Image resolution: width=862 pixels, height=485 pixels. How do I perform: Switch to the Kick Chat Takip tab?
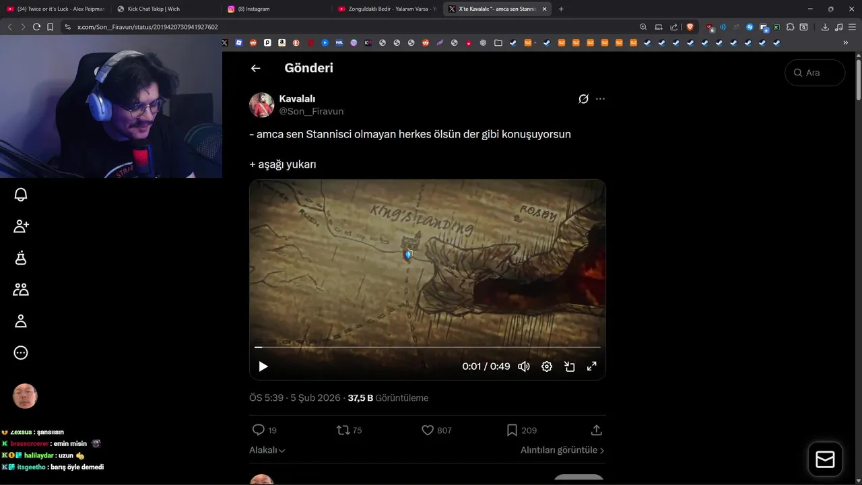166,9
